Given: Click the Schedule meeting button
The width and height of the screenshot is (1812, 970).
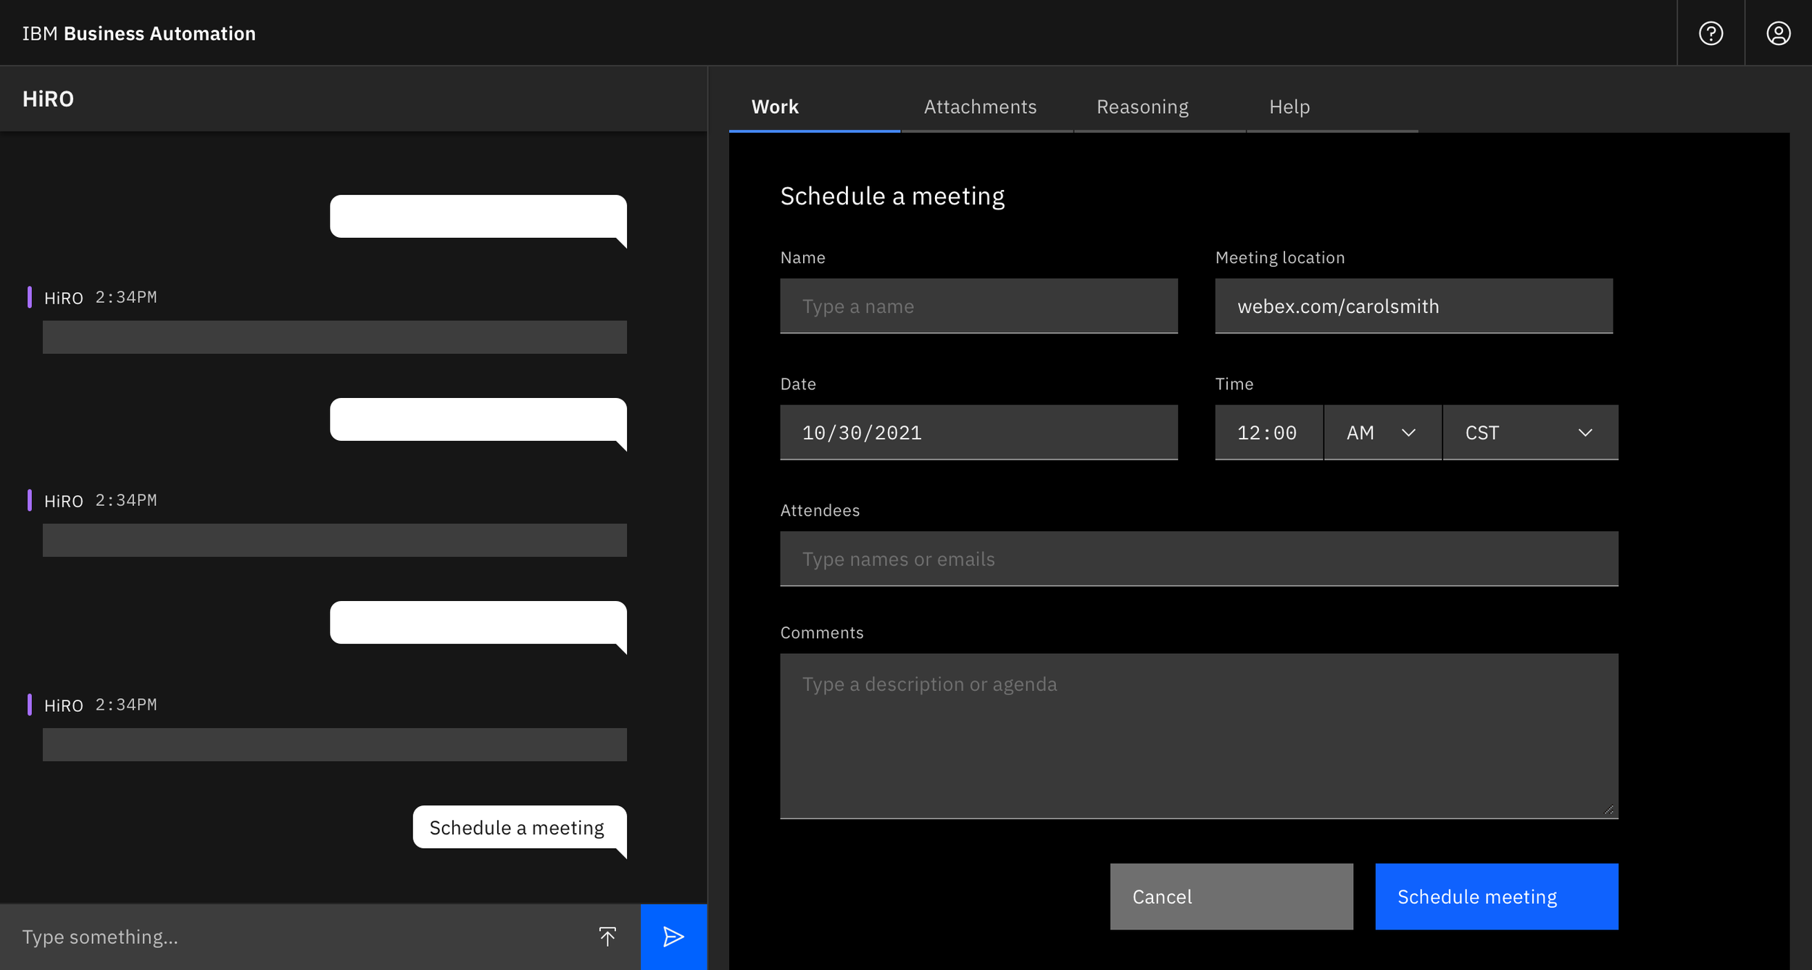Looking at the screenshot, I should pyautogui.click(x=1496, y=896).
